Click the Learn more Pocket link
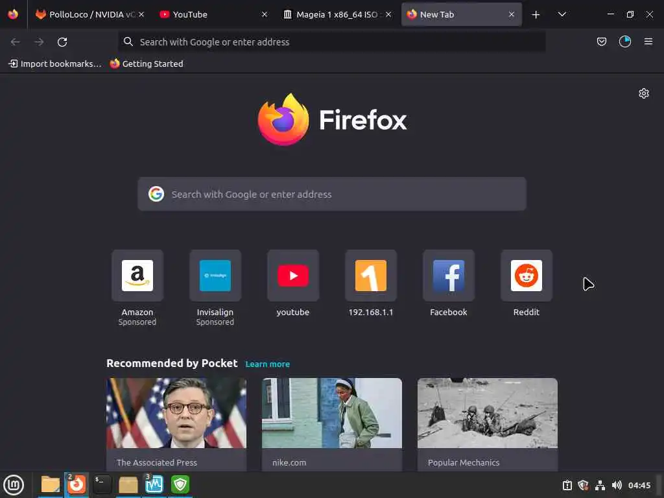The height and width of the screenshot is (498, 664). [268, 364]
